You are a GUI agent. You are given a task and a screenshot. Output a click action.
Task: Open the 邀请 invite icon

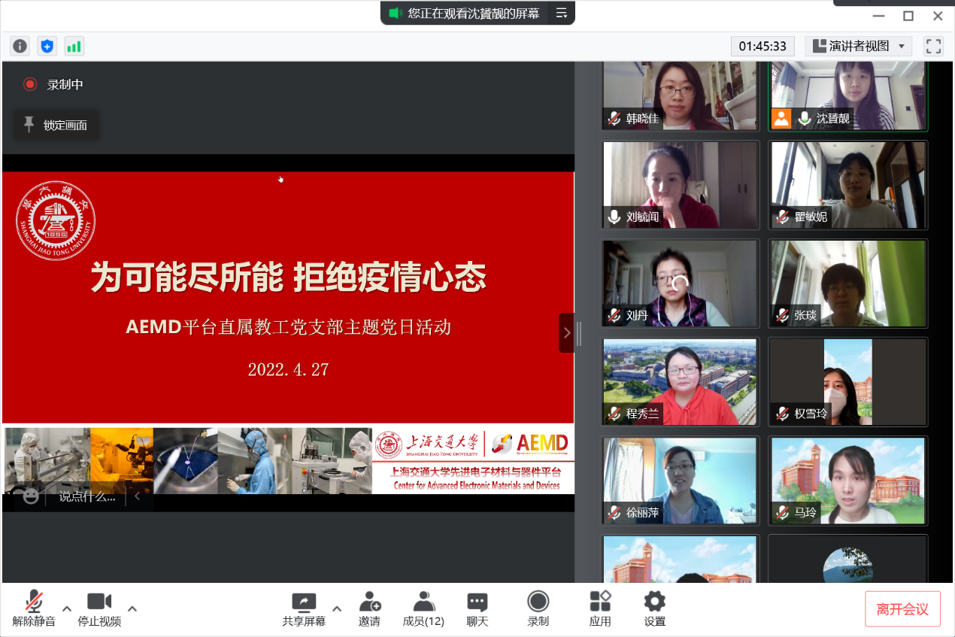(x=369, y=608)
